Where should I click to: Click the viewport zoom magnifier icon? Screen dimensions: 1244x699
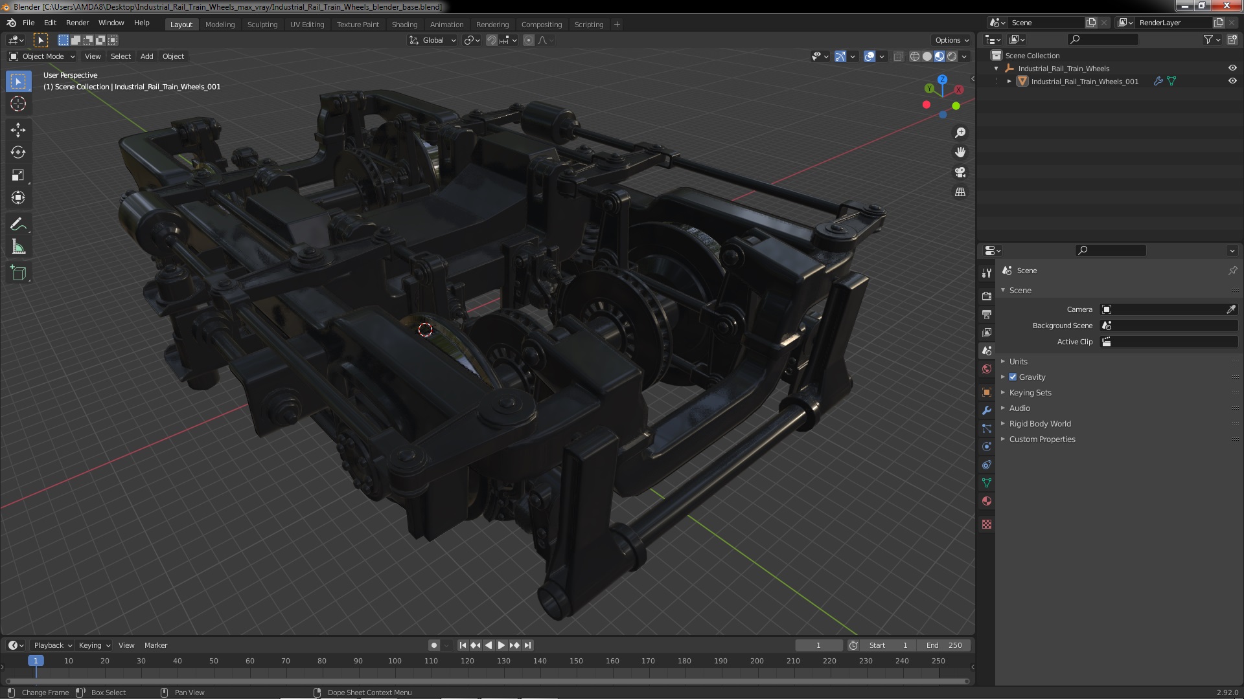[x=960, y=133]
